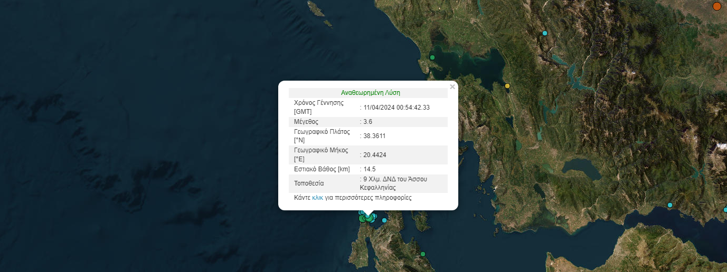Click the 'Τοποθεσία' row label
727x272 pixels.
pyautogui.click(x=309, y=183)
